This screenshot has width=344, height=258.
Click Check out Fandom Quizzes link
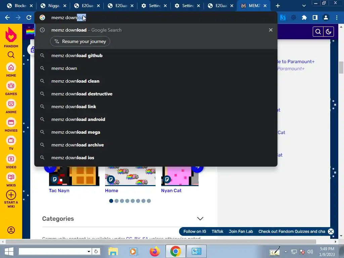292,231
